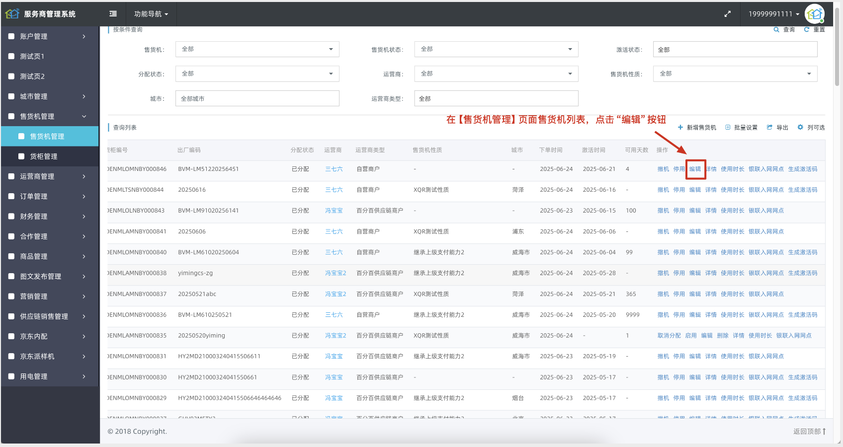Open operator link 冯宝宝2 in yimingcs-zg row
The width and height of the screenshot is (843, 447).
pos(336,273)
